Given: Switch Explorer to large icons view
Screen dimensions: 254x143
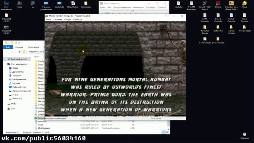Looking at the screenshot, I should pos(167,132).
